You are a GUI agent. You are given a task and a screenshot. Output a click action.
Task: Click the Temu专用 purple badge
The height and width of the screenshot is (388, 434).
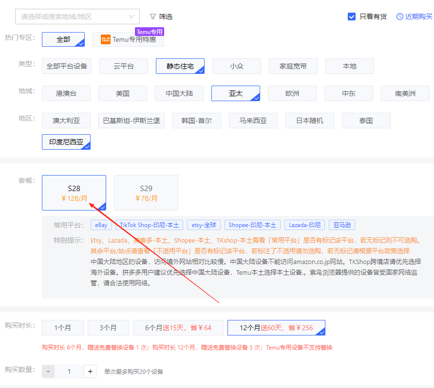150,32
